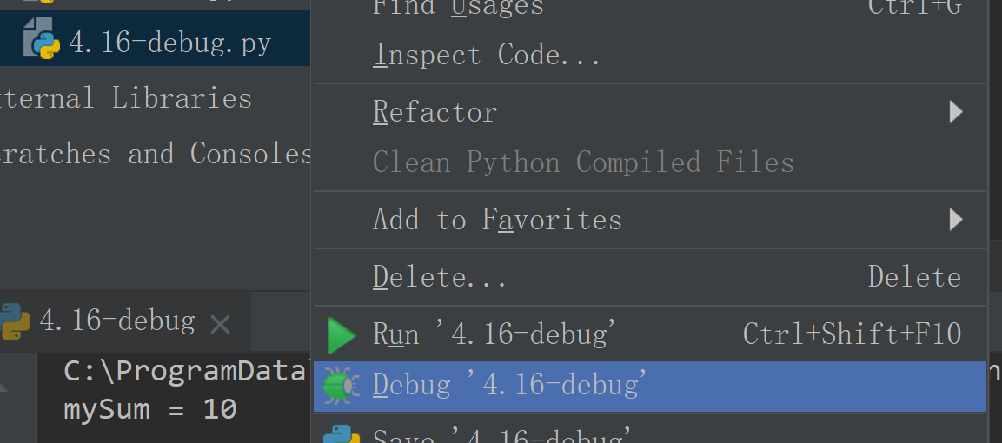Open the Refactor menu entry

click(435, 112)
